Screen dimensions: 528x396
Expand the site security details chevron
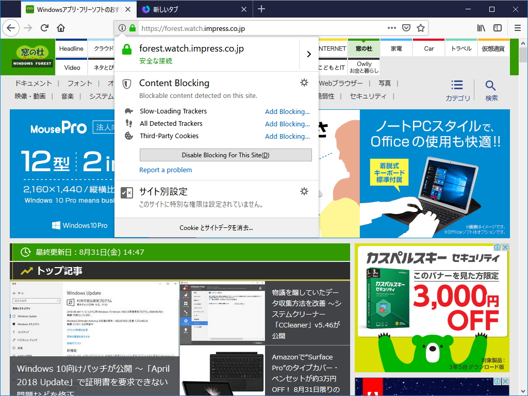click(x=309, y=54)
